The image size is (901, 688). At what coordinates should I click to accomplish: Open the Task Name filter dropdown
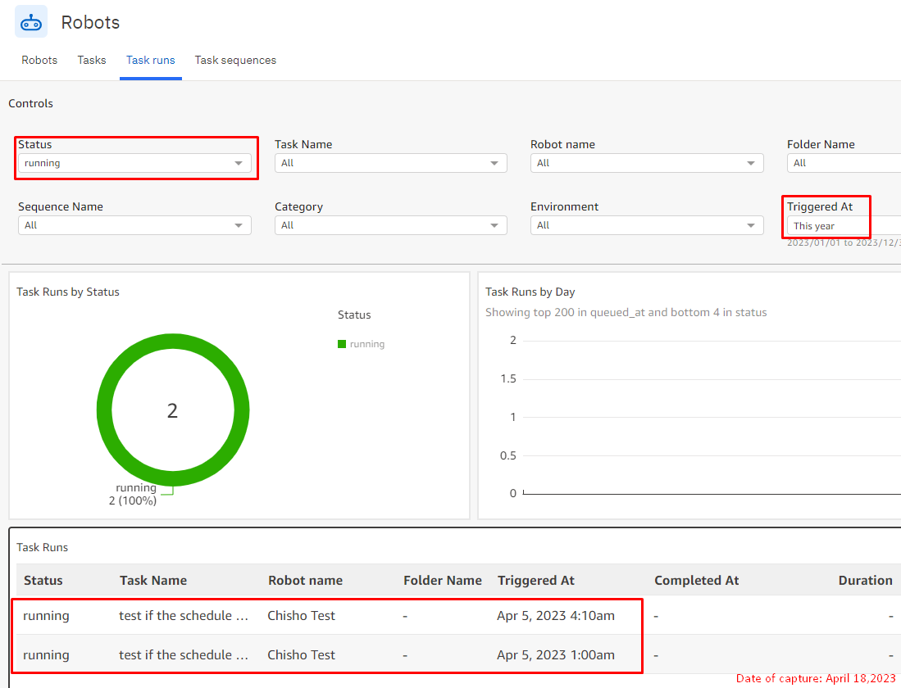(390, 163)
